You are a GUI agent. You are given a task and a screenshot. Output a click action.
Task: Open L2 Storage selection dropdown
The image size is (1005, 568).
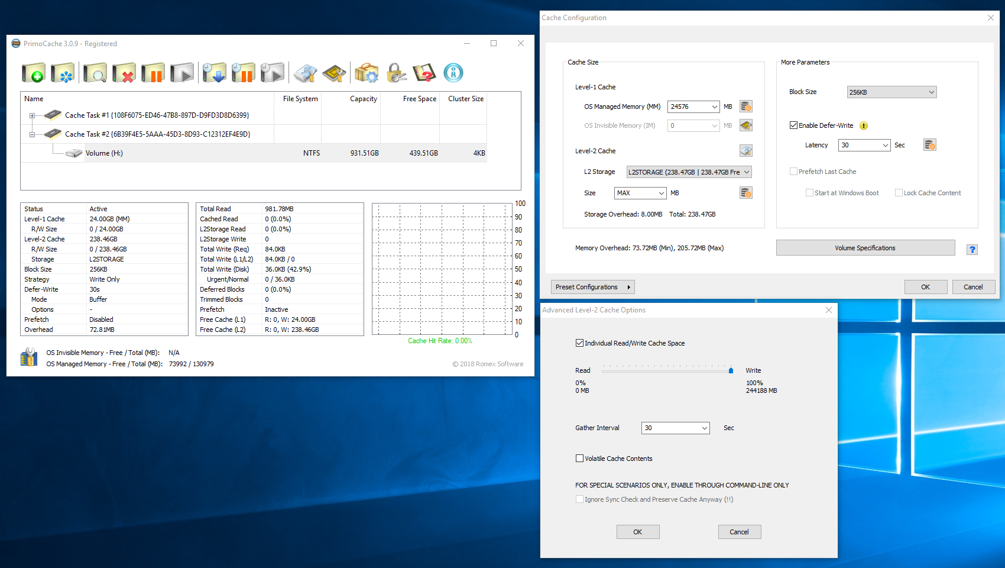[747, 172]
